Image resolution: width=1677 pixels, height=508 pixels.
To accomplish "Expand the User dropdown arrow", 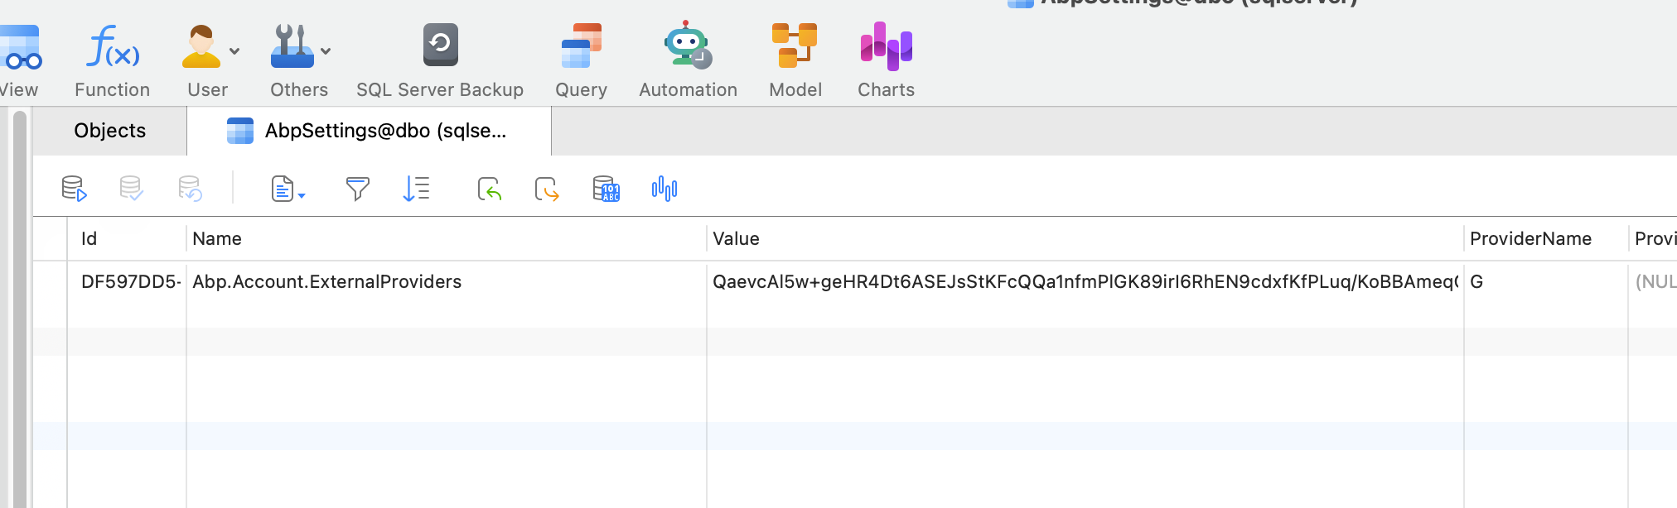I will pyautogui.click(x=234, y=51).
